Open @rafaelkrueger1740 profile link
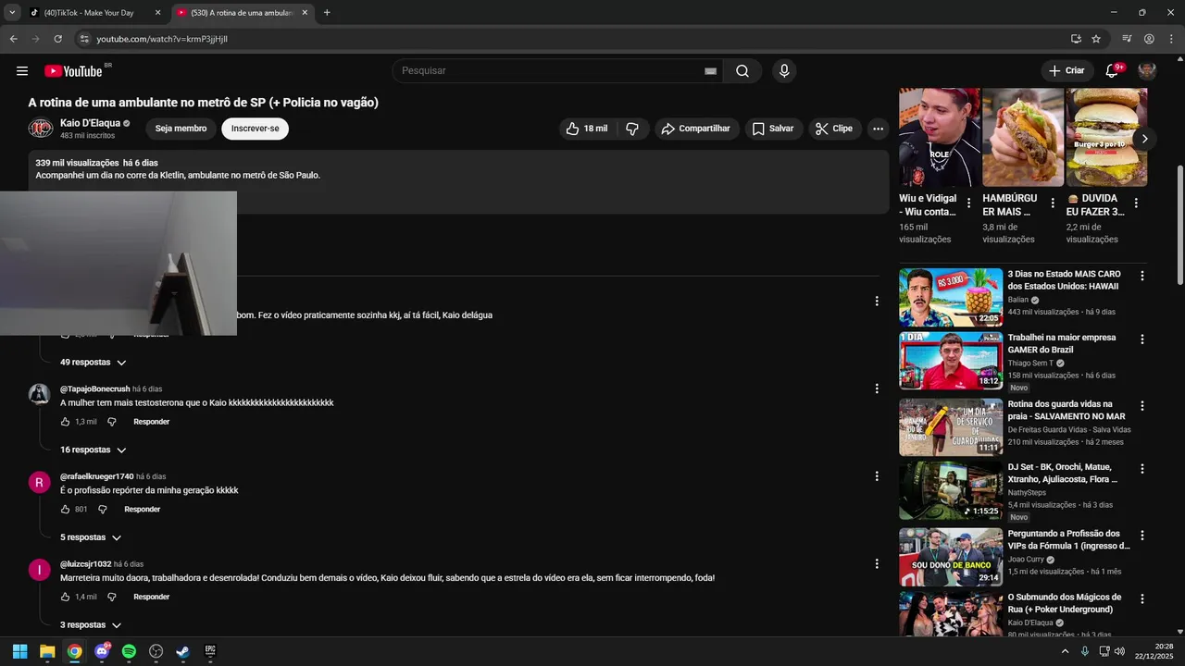 point(96,476)
